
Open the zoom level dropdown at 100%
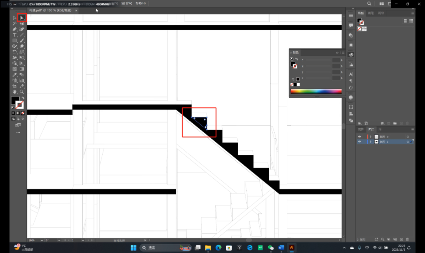(x=42, y=240)
